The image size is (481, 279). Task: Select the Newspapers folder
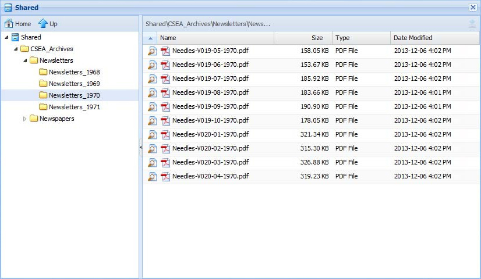(52, 119)
